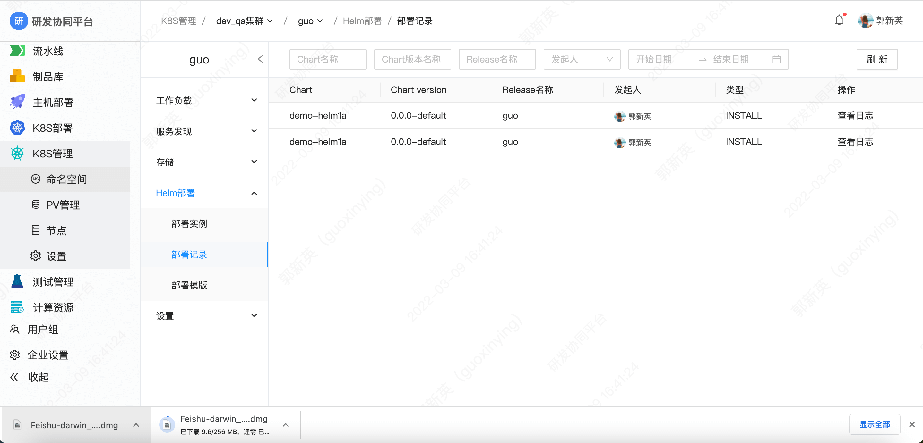Viewport: 923px width, 443px height.
Task: Click the 刷新 refresh button
Action: tap(876, 59)
